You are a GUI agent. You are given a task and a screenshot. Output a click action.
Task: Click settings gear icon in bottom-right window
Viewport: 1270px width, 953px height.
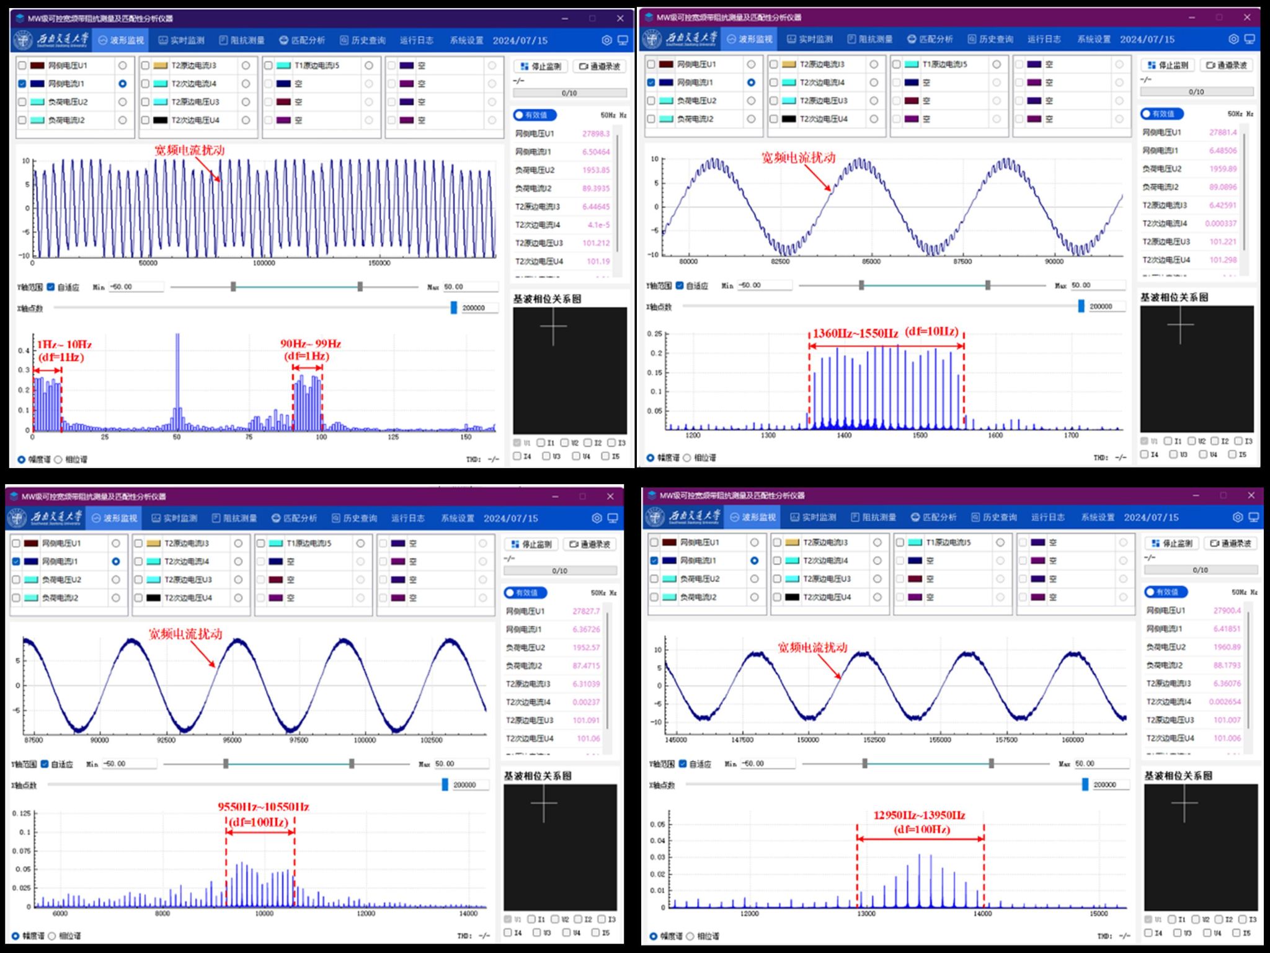coord(1238,517)
